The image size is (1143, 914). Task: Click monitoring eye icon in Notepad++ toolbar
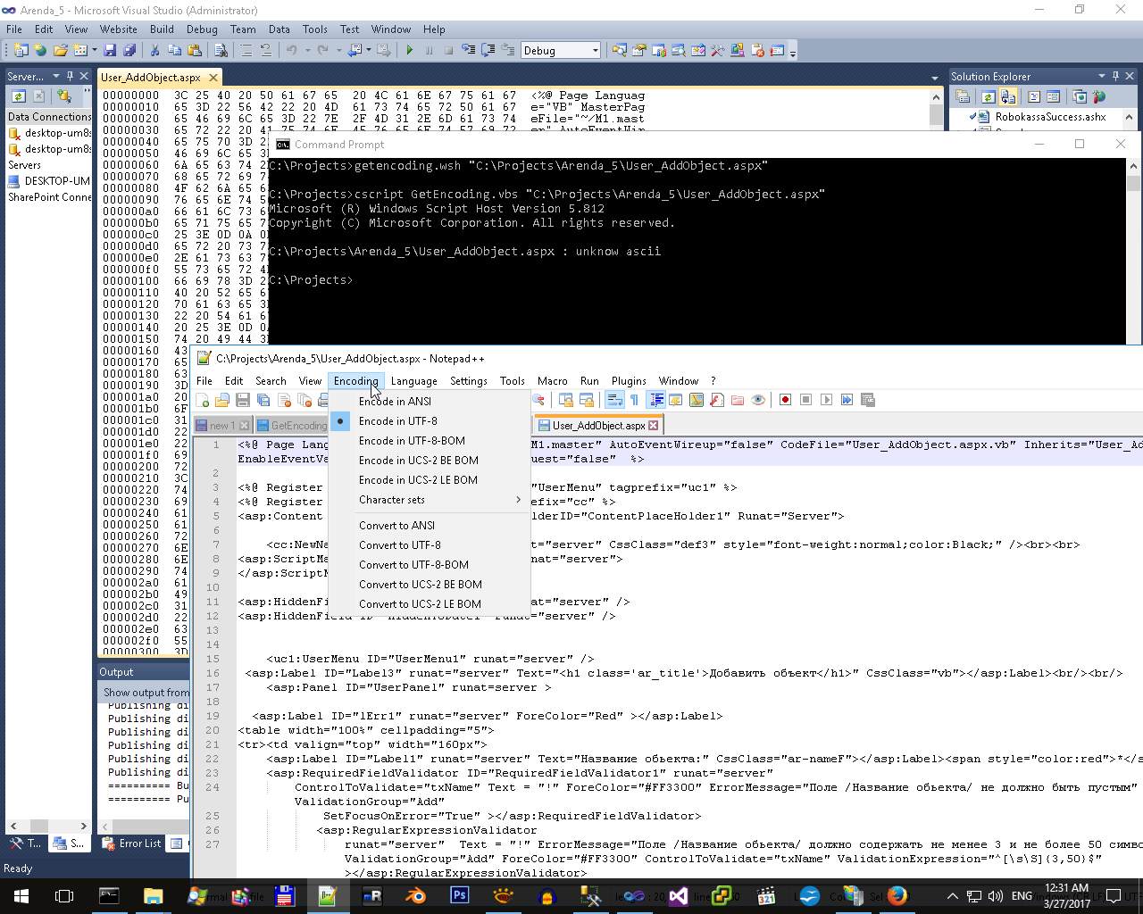(758, 400)
